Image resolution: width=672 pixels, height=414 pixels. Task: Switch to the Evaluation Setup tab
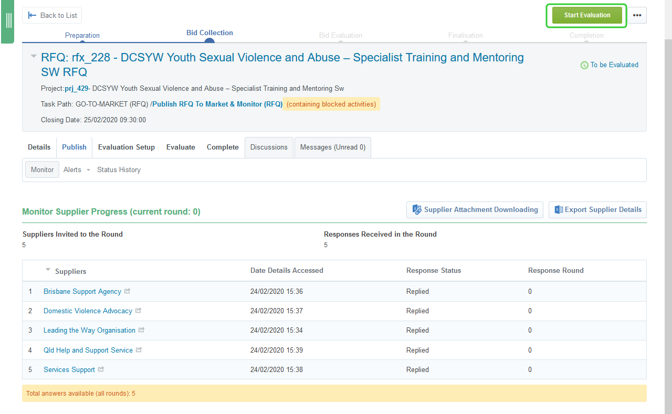127,147
